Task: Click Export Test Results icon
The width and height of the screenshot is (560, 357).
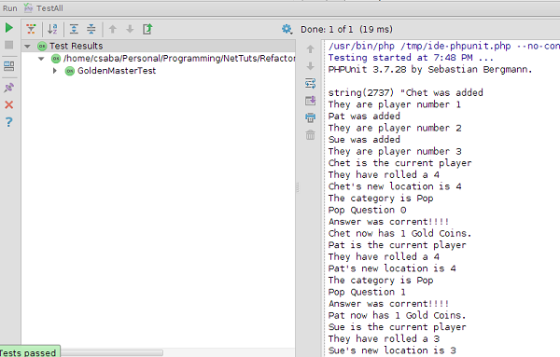Action: (x=147, y=29)
